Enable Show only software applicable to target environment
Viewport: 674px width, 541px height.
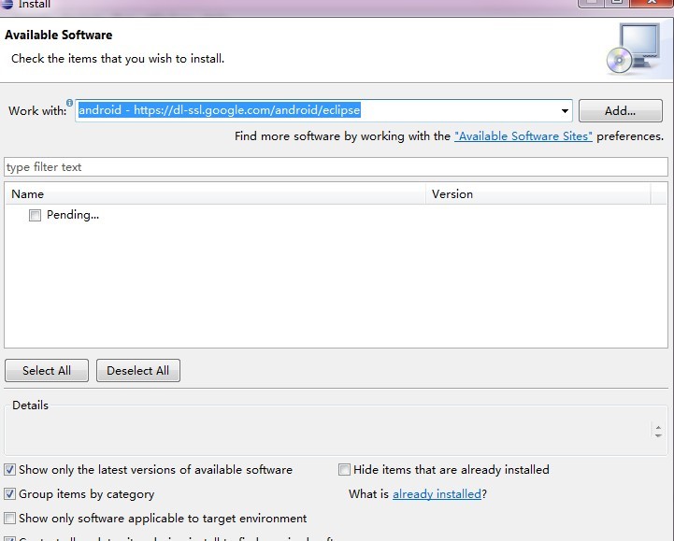[x=10, y=519]
